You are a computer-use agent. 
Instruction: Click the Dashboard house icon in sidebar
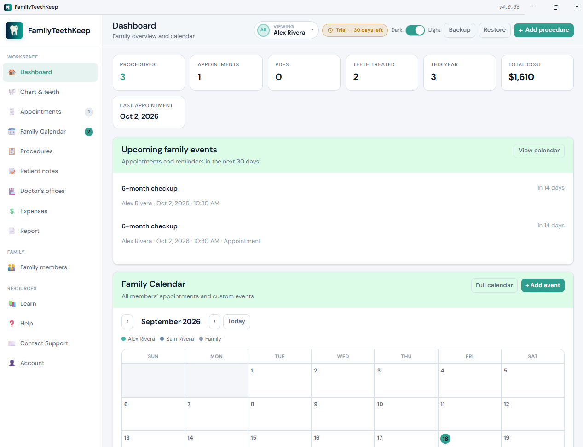(x=12, y=72)
